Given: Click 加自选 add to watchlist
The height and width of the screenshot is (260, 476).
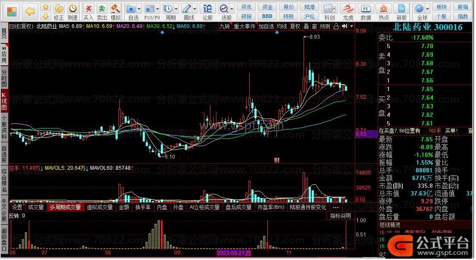Looking at the screenshot, I should 266,27.
